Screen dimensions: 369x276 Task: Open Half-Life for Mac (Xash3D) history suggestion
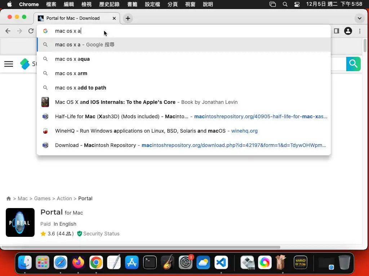183,116
